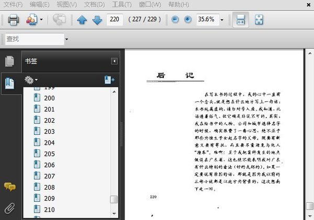Screen dimensions: 314x220
Task: Open the 视图(V) menu
Action: coord(66,4)
